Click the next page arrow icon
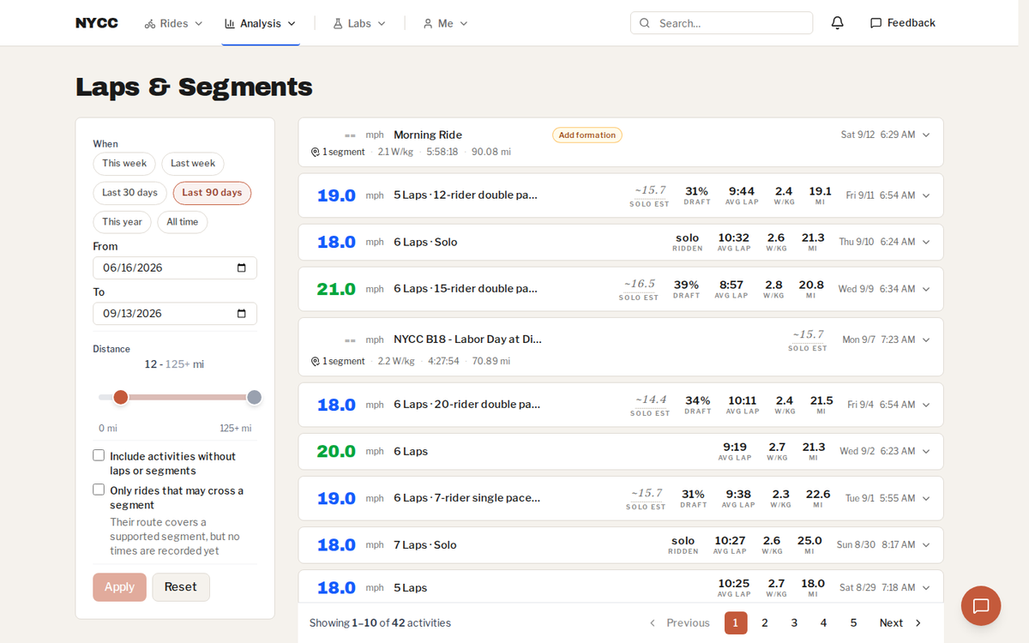Viewport: 1029px width, 643px height. [918, 623]
